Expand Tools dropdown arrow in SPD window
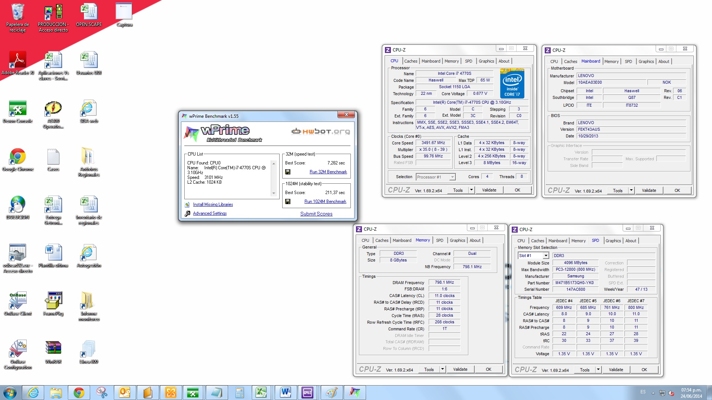This screenshot has width=712, height=400. pyautogui.click(x=598, y=370)
